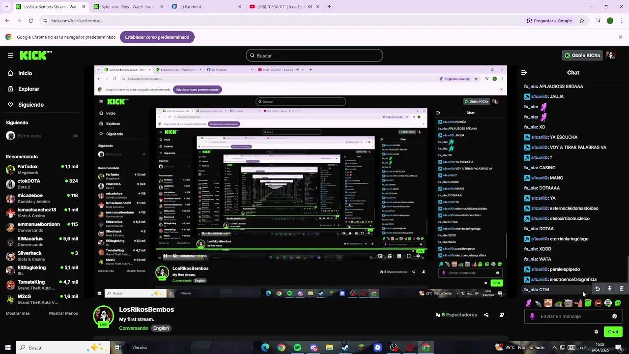Focus the Kick Buscar search box

click(x=314, y=56)
